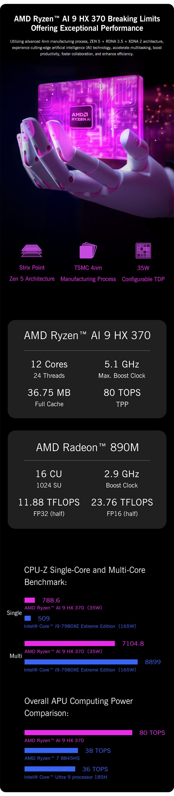174x796 pixels.
Task: Click the blue single-core 509 bar
Action: (x=28, y=618)
